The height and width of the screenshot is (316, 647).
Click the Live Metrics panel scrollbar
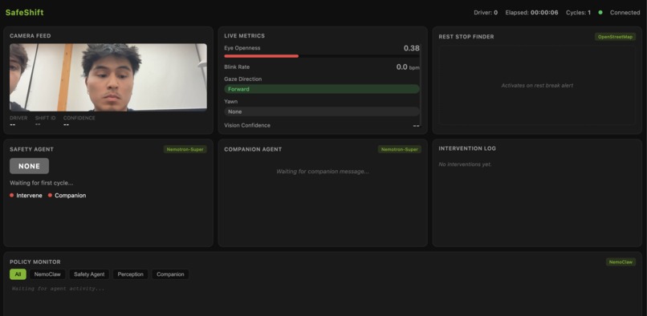420,86
